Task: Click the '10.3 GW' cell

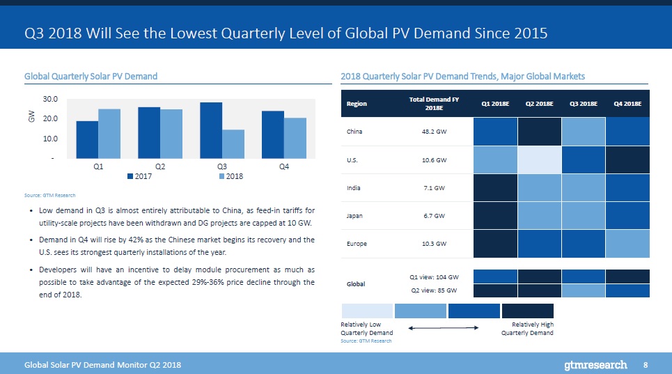Action: pos(434,244)
